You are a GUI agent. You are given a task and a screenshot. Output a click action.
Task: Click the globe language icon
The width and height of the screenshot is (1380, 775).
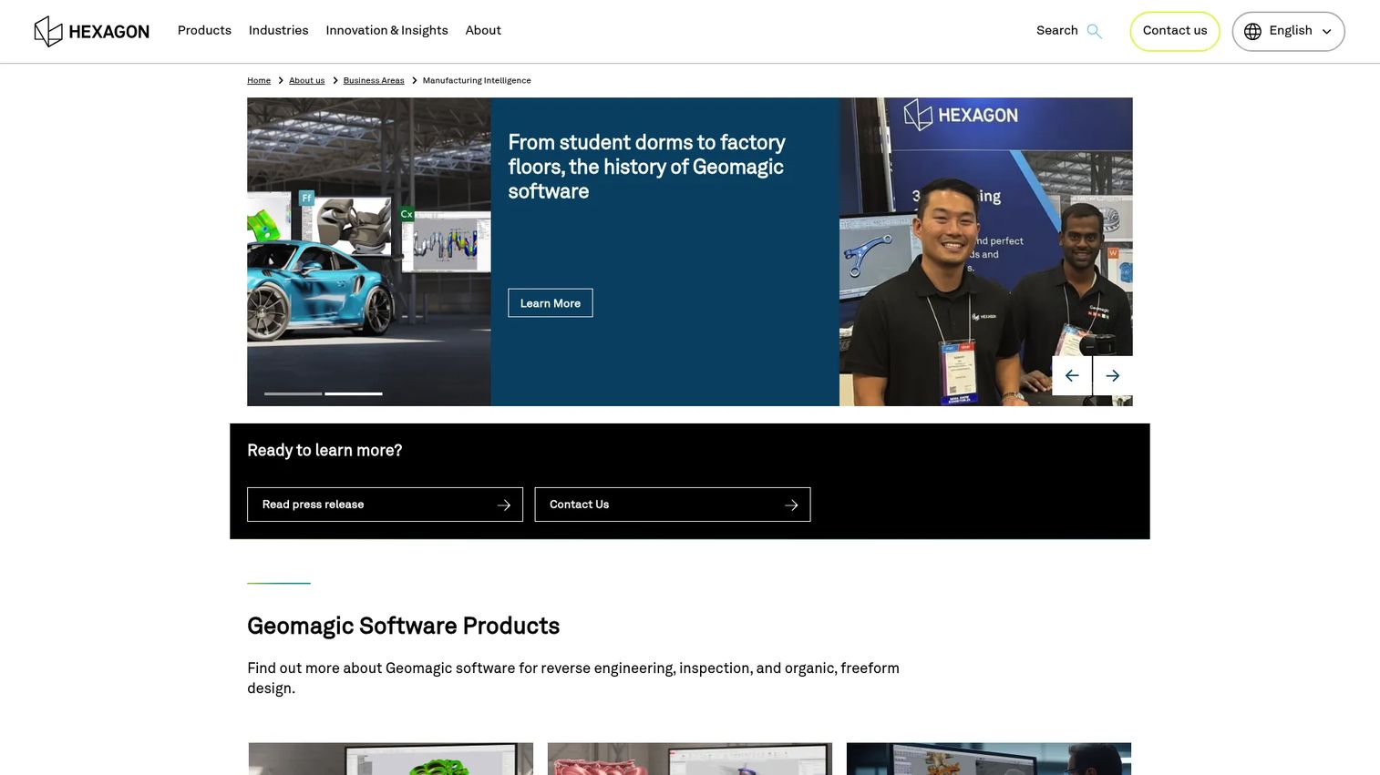tap(1252, 31)
